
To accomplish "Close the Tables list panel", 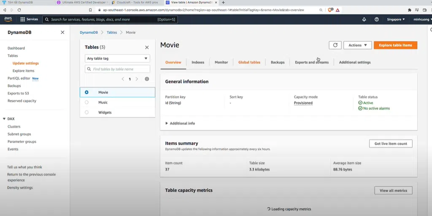I will pos(147,47).
